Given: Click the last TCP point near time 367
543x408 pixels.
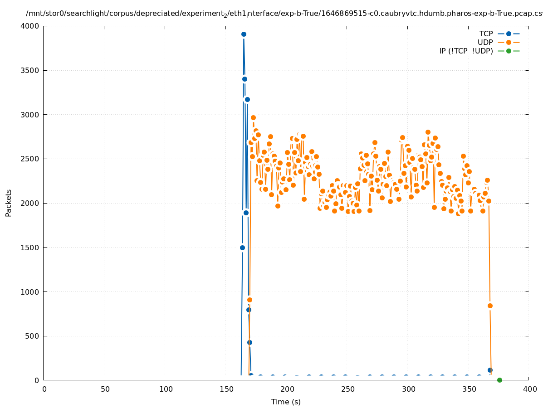Looking at the screenshot, I should 490,370.
